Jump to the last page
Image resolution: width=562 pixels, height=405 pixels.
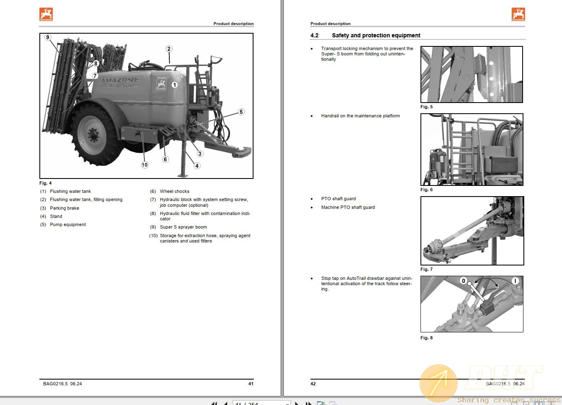point(308,403)
